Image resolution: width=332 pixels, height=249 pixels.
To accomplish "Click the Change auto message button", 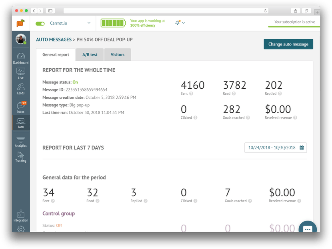I will (x=288, y=44).
